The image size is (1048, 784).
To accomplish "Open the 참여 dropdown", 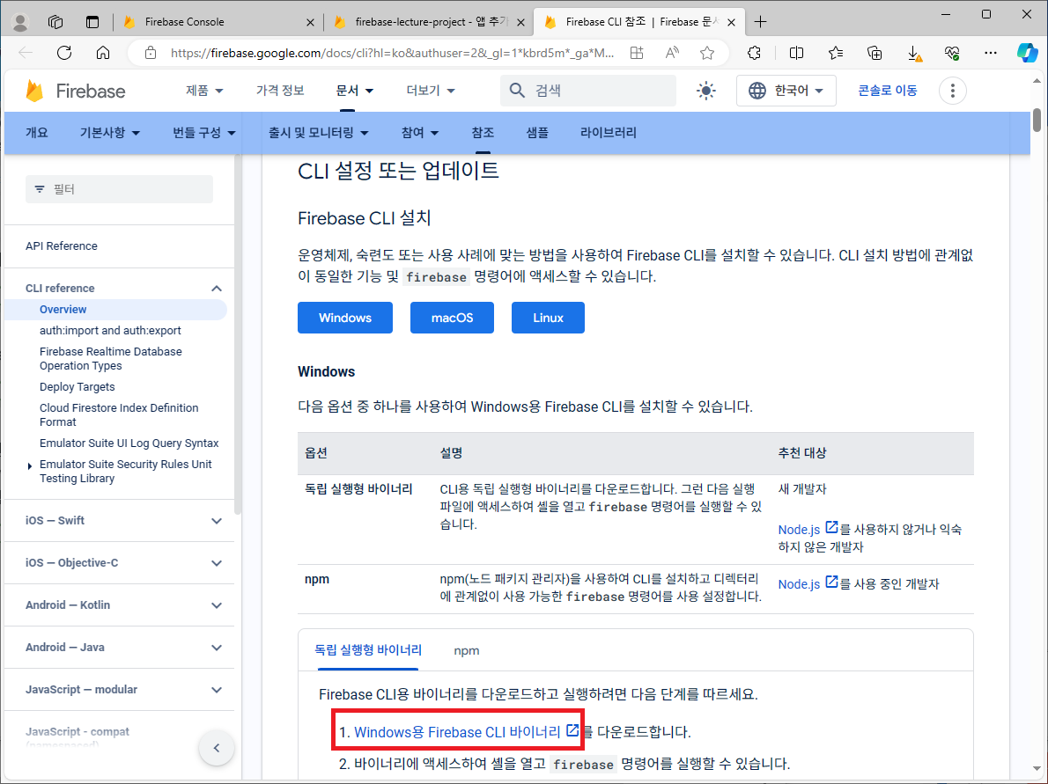I will [420, 133].
